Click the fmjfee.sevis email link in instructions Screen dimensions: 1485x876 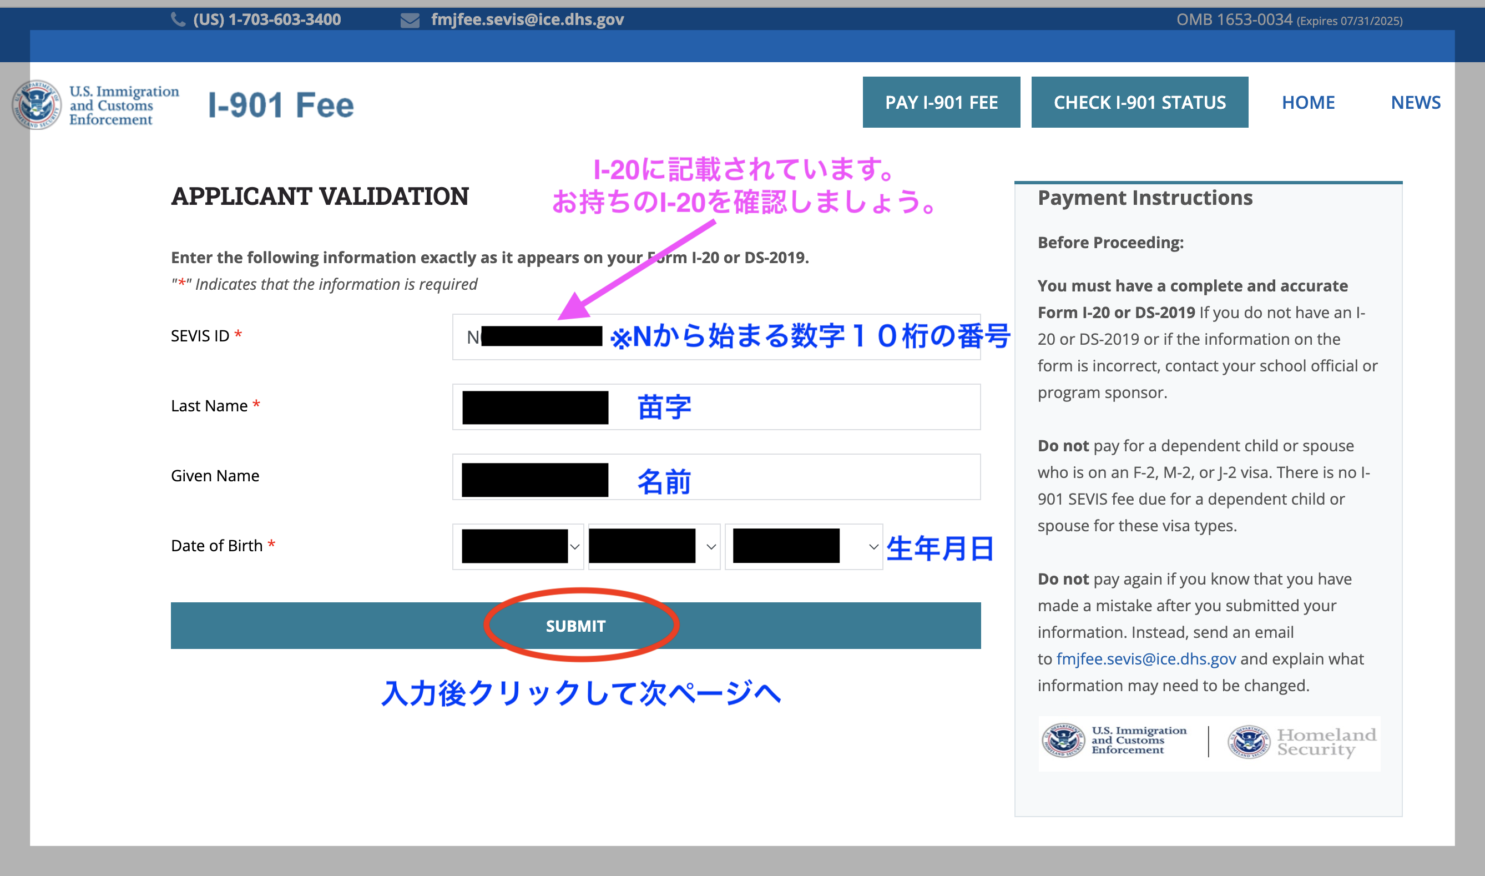[1145, 659]
